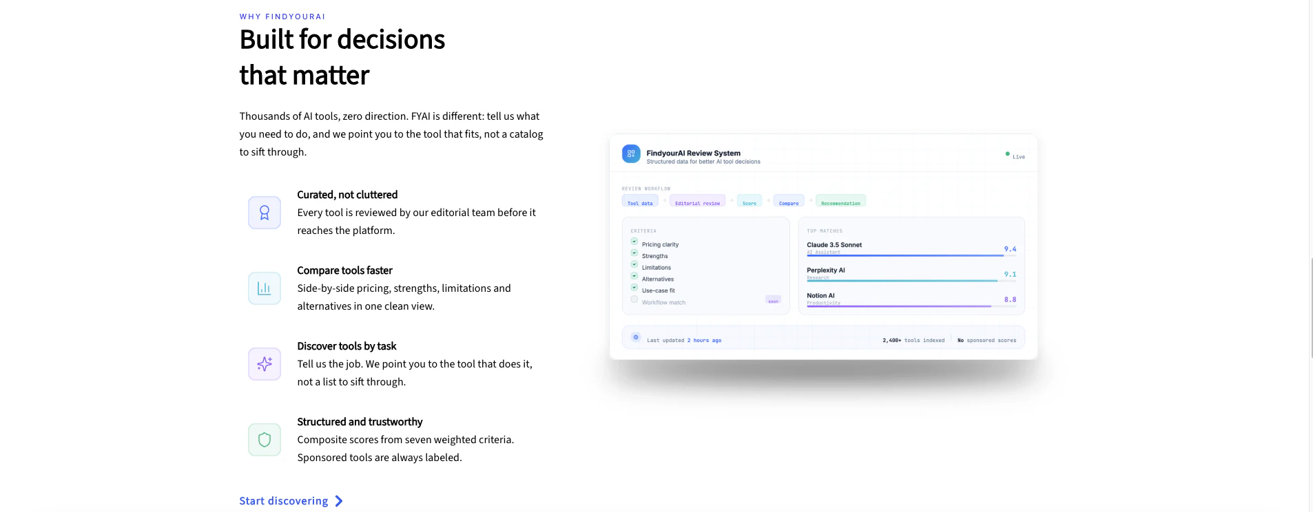
Task: Click the Perplexity AI match name
Action: point(826,270)
